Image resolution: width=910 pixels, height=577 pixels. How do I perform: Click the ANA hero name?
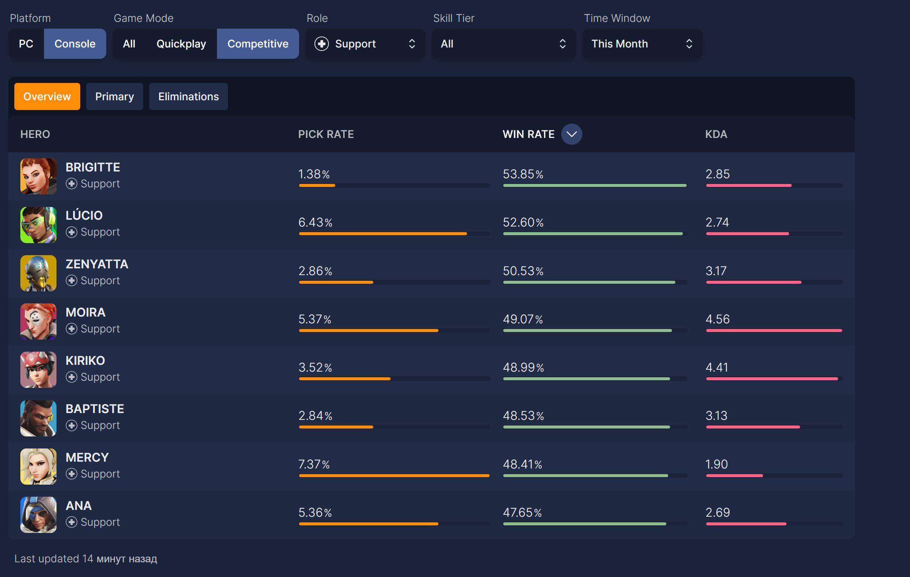click(79, 505)
